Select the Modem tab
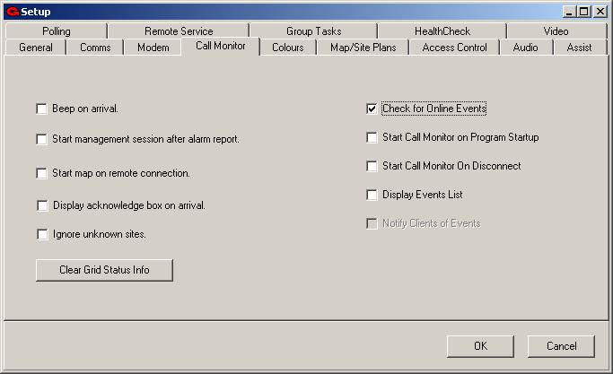The height and width of the screenshot is (374, 613). pos(153,48)
